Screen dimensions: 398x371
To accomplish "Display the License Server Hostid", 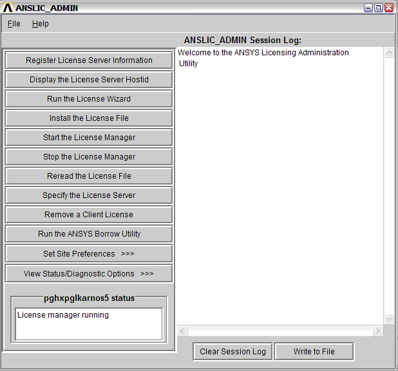I will click(89, 80).
